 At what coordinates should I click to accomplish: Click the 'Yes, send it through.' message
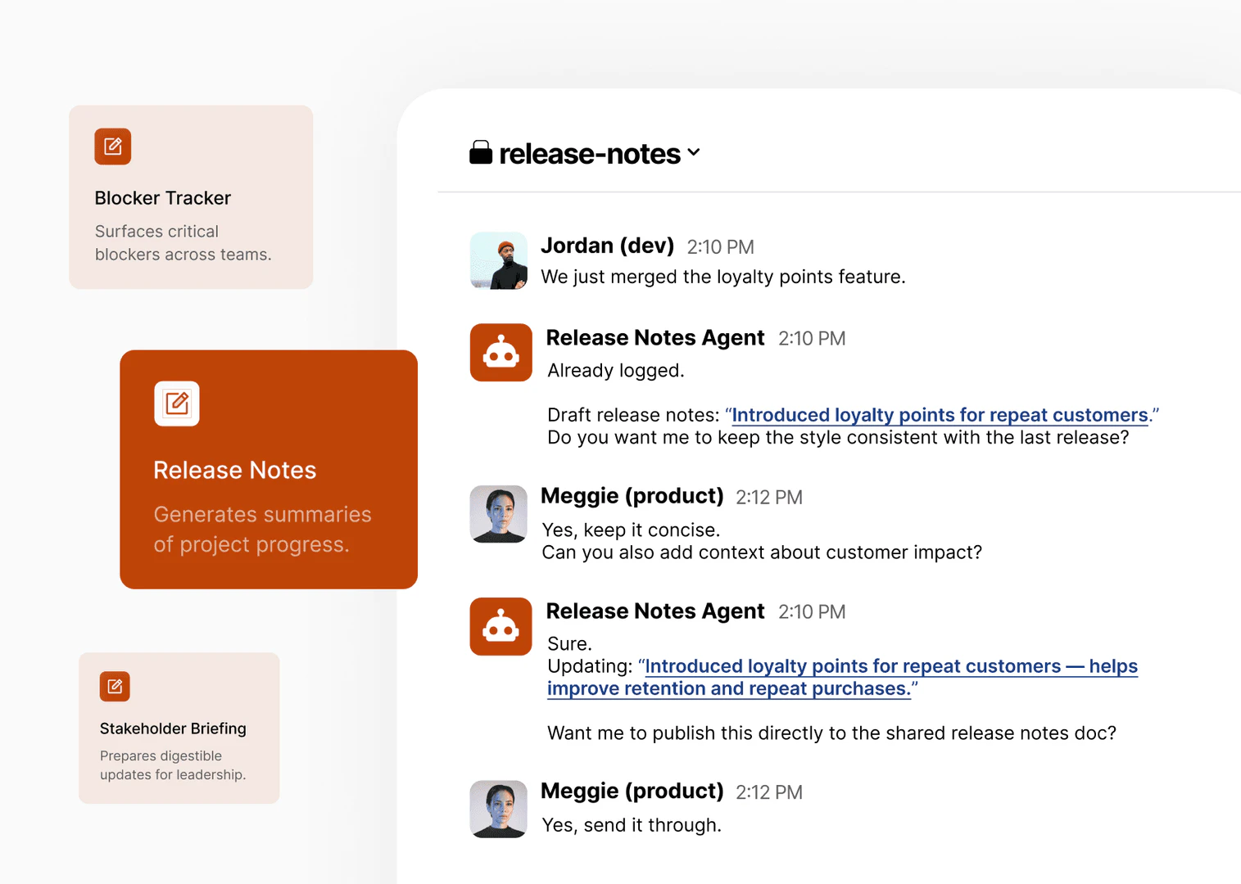(x=632, y=825)
